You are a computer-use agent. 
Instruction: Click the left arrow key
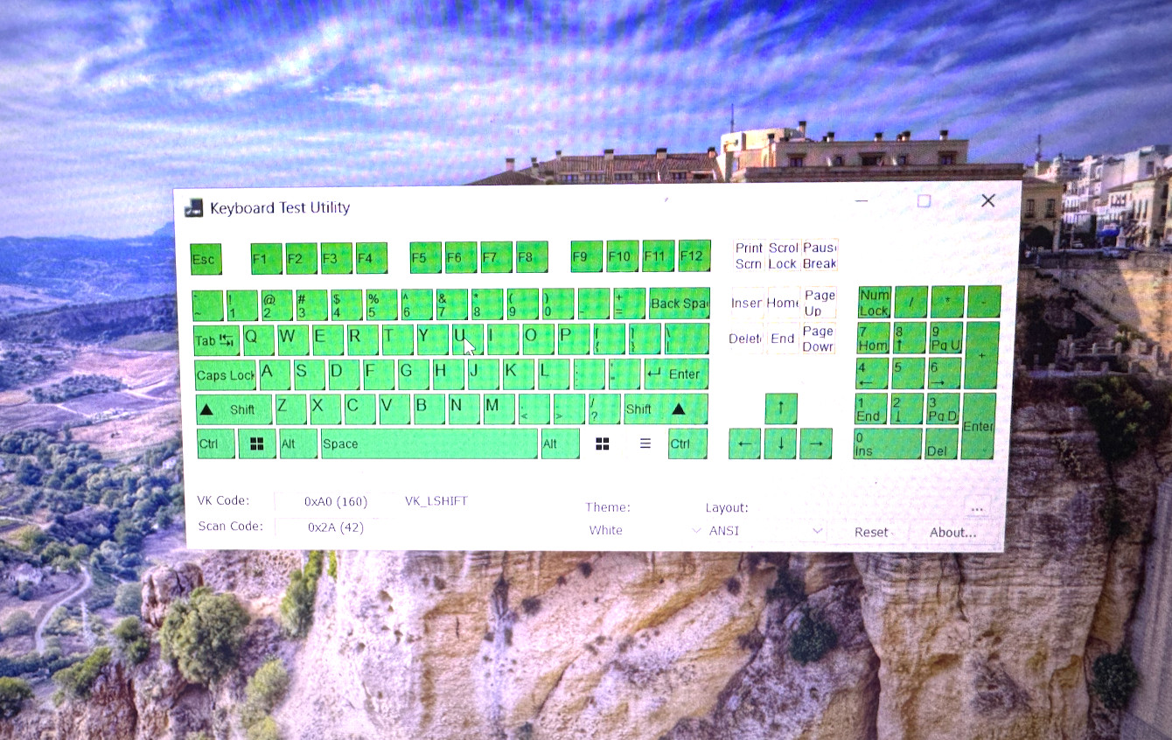(744, 443)
